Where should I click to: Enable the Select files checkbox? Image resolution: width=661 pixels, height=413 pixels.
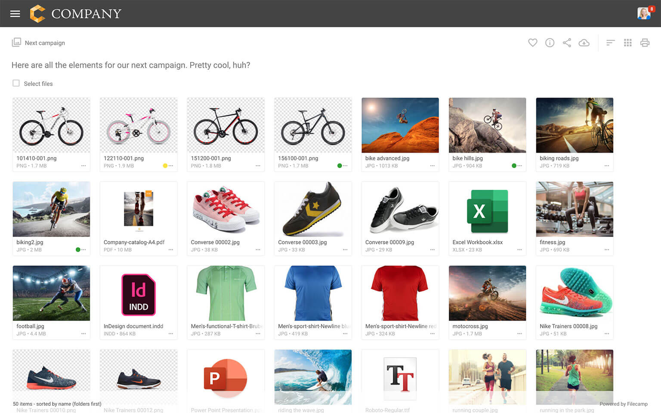click(16, 83)
